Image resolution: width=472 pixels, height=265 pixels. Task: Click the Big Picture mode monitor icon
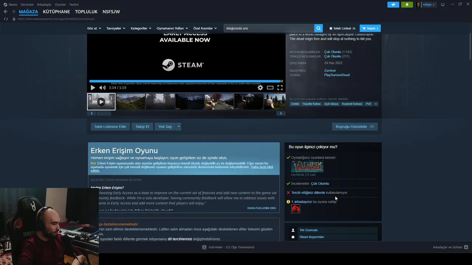[x=443, y=4]
